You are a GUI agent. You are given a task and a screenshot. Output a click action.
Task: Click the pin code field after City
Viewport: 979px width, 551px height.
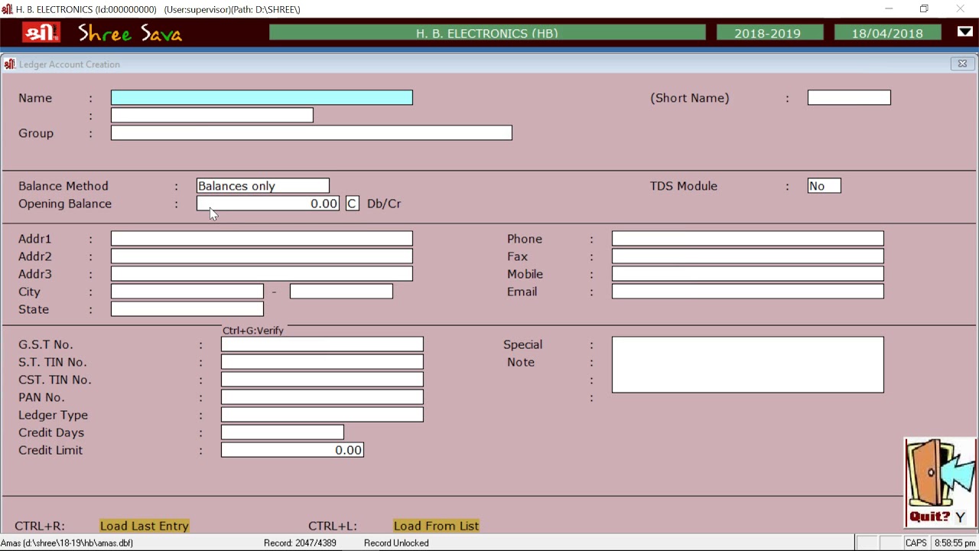click(341, 292)
